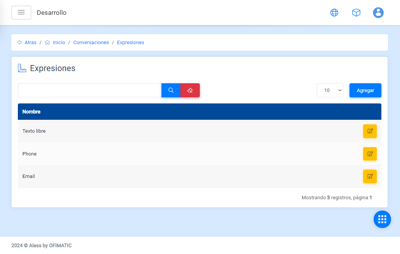Go back using the Atras link

click(30, 43)
